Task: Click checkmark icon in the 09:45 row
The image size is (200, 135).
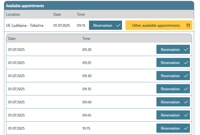Action: tap(186, 115)
